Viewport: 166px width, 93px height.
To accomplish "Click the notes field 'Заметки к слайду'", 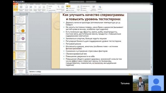I will 89,72.
